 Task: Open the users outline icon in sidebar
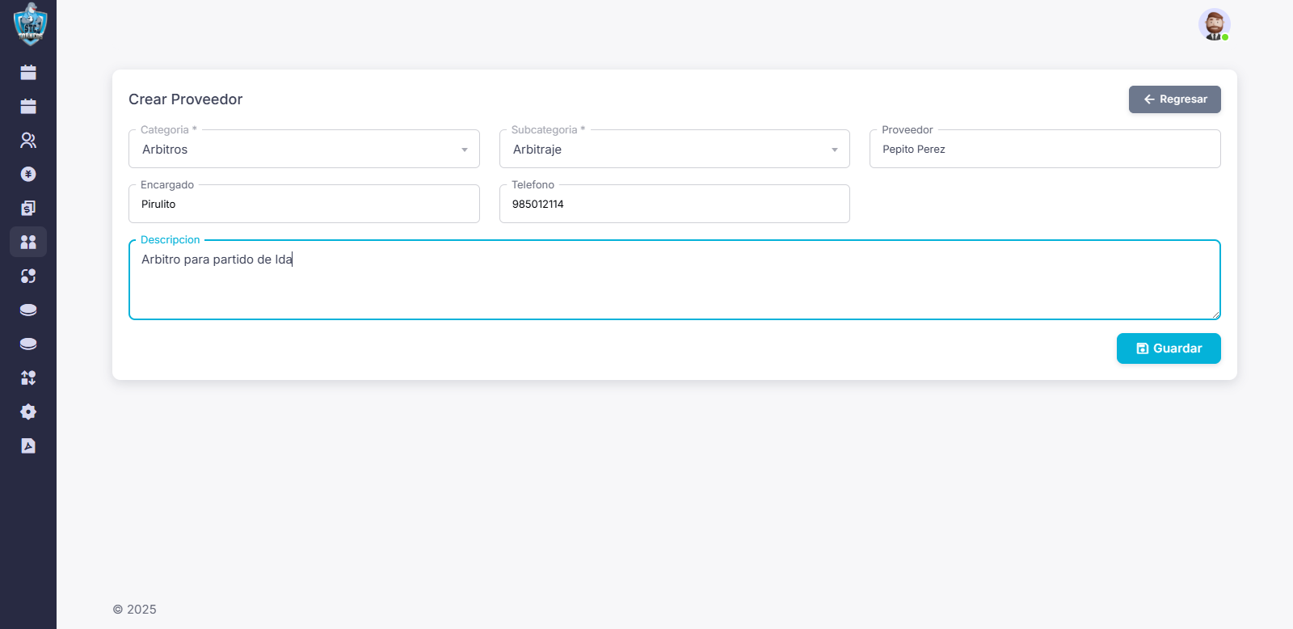point(28,141)
